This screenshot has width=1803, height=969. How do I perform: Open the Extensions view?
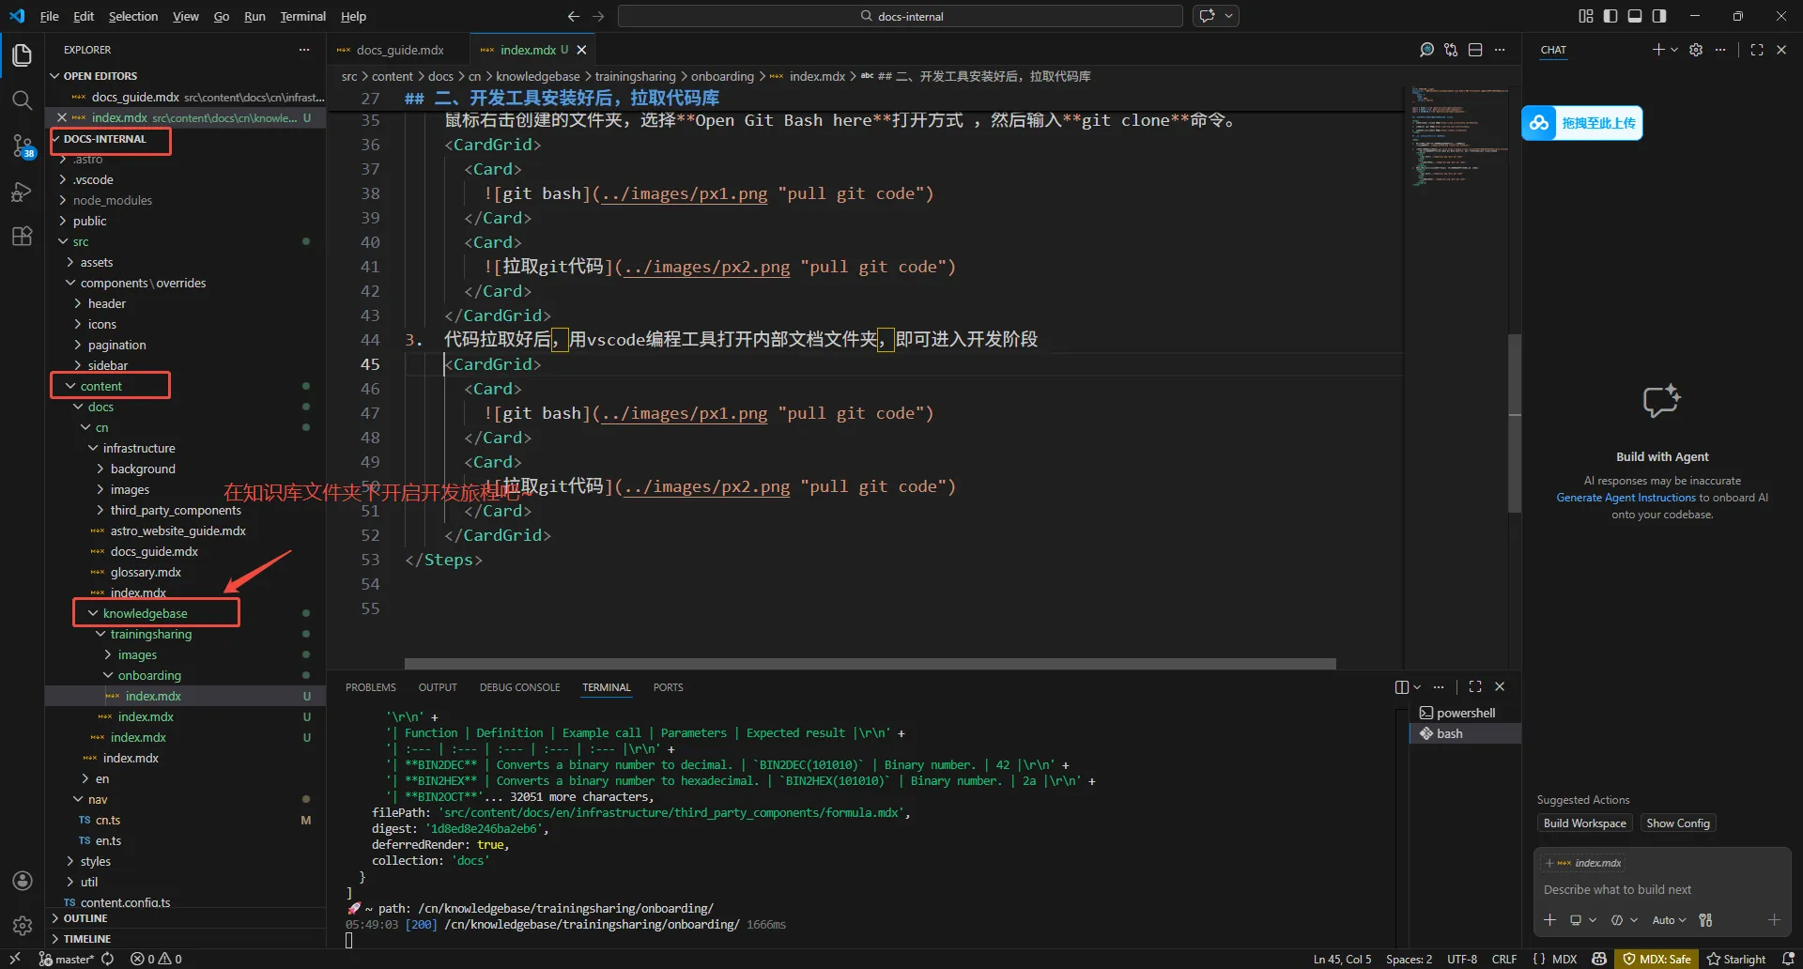point(23,236)
